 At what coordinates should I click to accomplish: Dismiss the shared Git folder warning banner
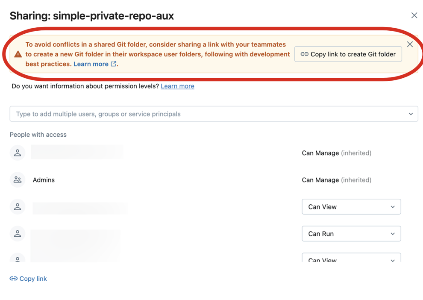click(x=409, y=44)
